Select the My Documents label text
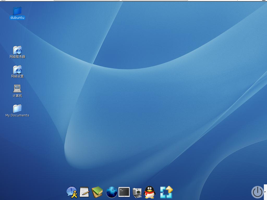 (17, 115)
